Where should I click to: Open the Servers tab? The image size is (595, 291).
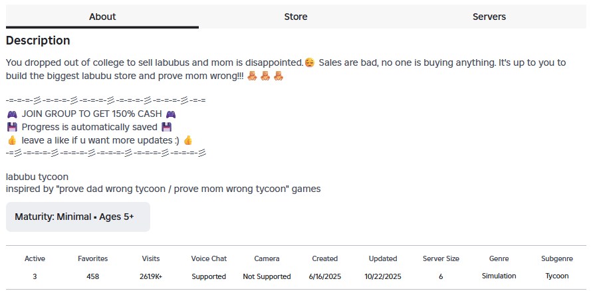point(489,17)
